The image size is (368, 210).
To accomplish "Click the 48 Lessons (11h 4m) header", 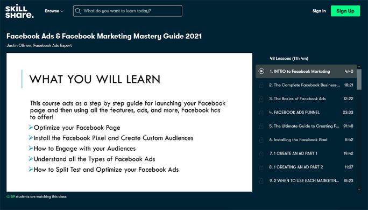I will click(x=289, y=59).
